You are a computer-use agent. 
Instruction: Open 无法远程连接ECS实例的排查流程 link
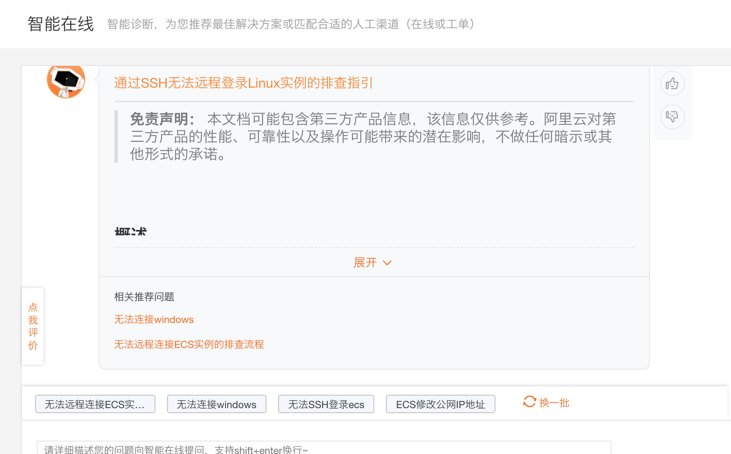click(x=189, y=344)
